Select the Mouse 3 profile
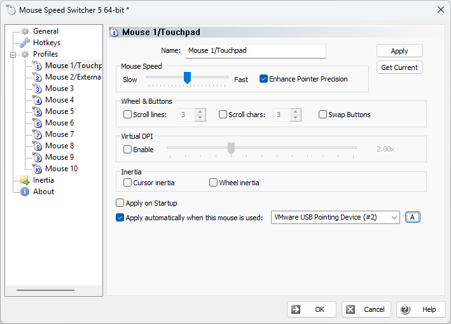Image resolution: width=451 pixels, height=324 pixels. 60,88
